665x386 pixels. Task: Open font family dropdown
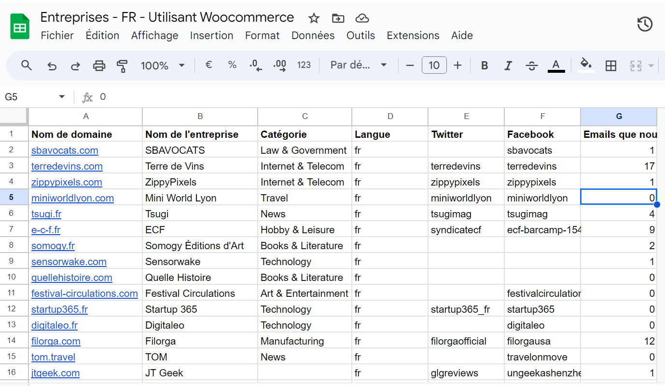(x=359, y=65)
